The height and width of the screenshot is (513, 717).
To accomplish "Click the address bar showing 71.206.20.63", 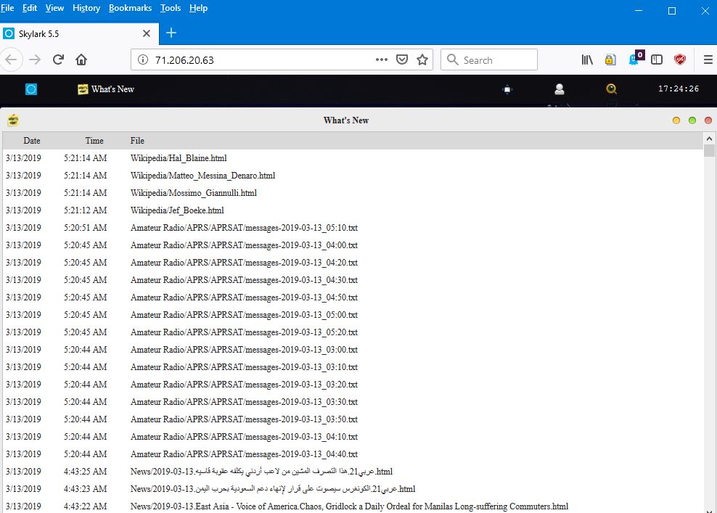I will point(282,60).
